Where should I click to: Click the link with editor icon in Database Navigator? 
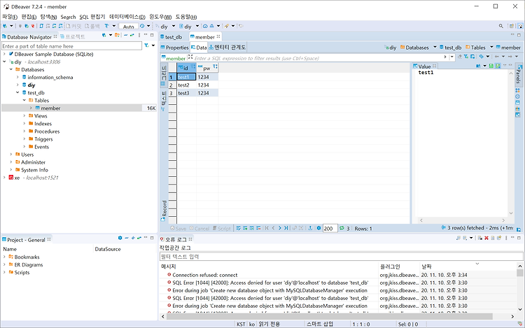point(132,35)
